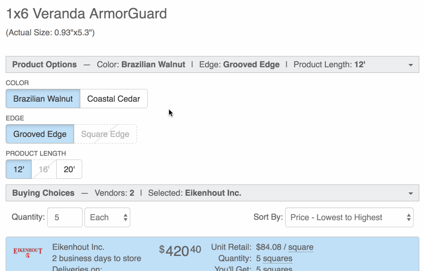Click the Product Options header title

44,64
